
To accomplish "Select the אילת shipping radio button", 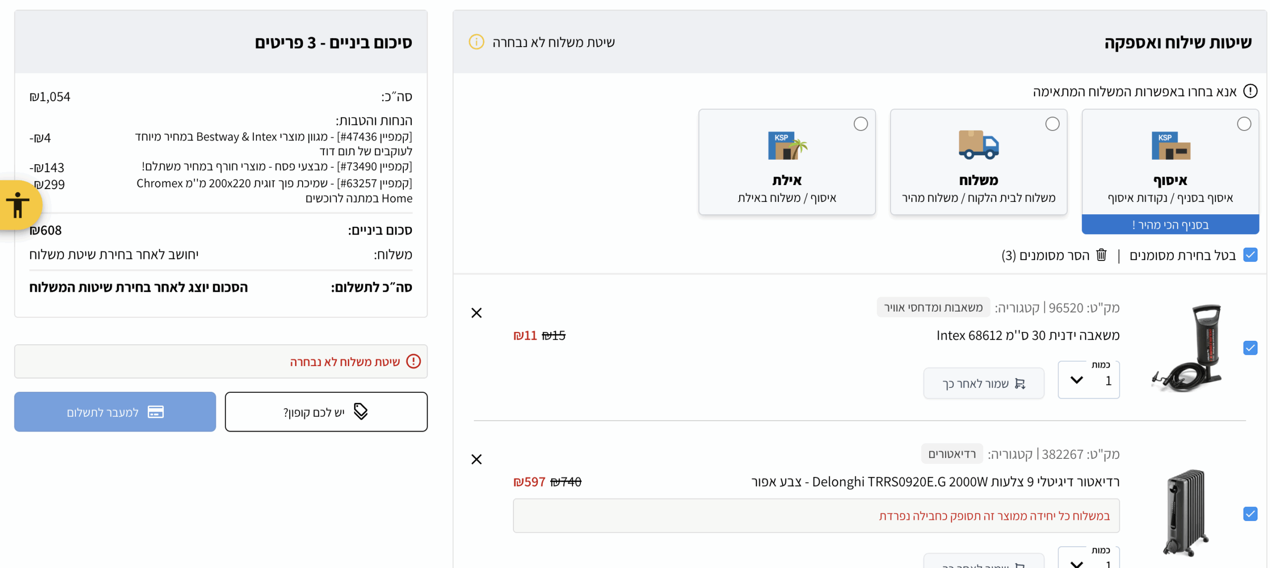I will click(860, 124).
